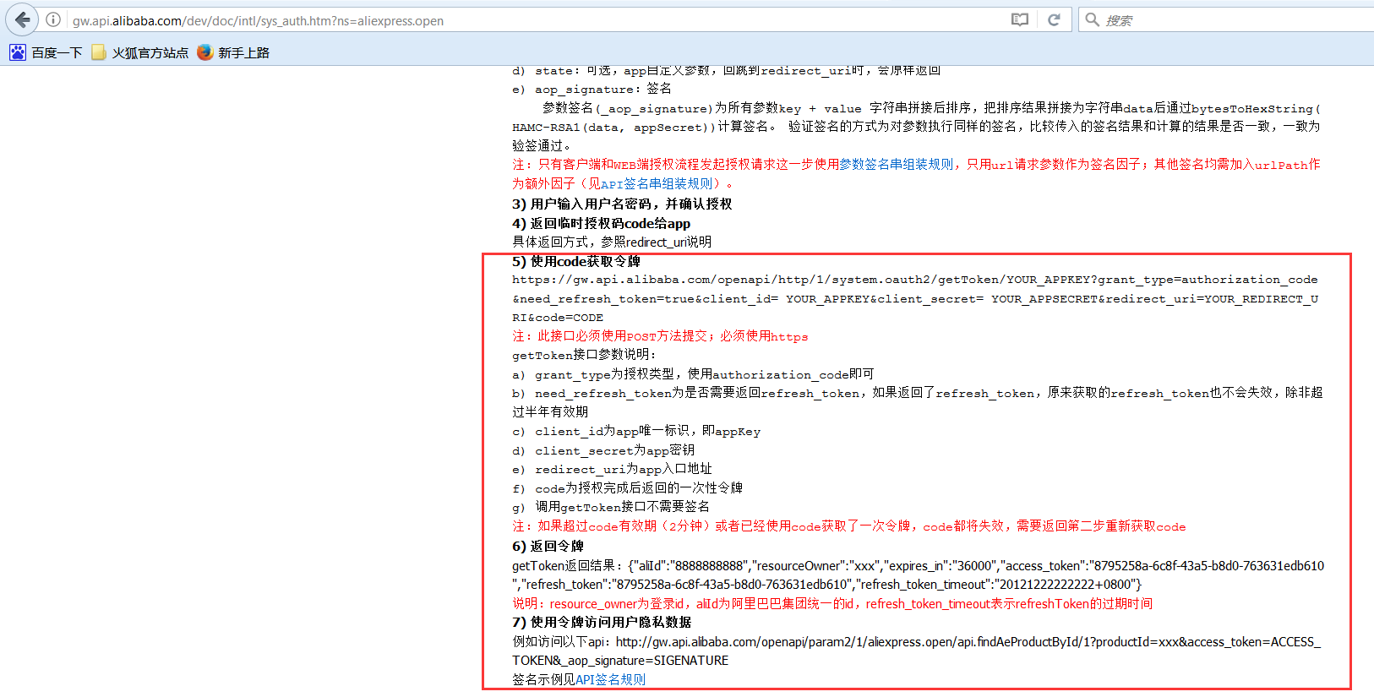Click the 例如访问以下api example URL line
1374x697 pixels.
[917, 651]
